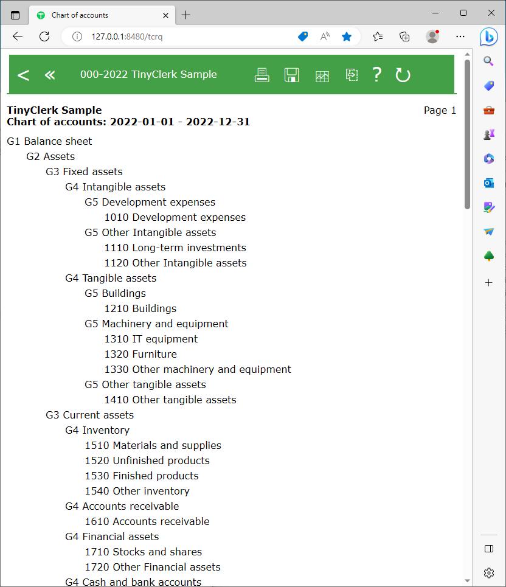Open help with the question mark icon

click(x=377, y=74)
